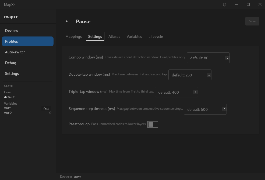
Task: Adjust the Sequence step timeout stepper
Action: click(x=224, y=109)
